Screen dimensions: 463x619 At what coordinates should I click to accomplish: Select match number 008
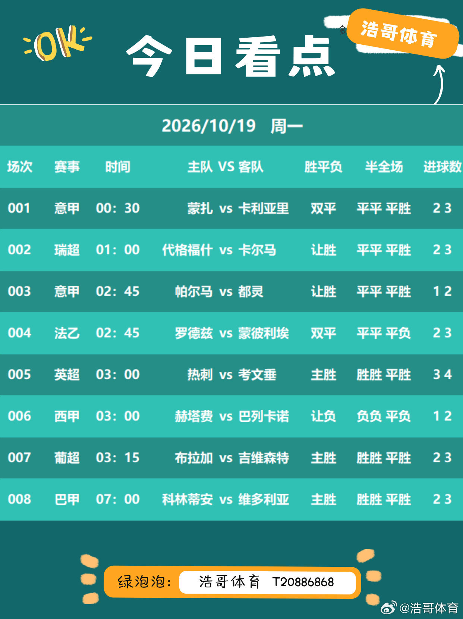[x=19, y=499]
